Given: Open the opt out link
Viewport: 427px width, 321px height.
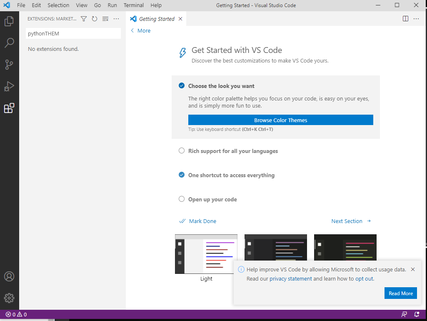Looking at the screenshot, I should tap(364, 278).
